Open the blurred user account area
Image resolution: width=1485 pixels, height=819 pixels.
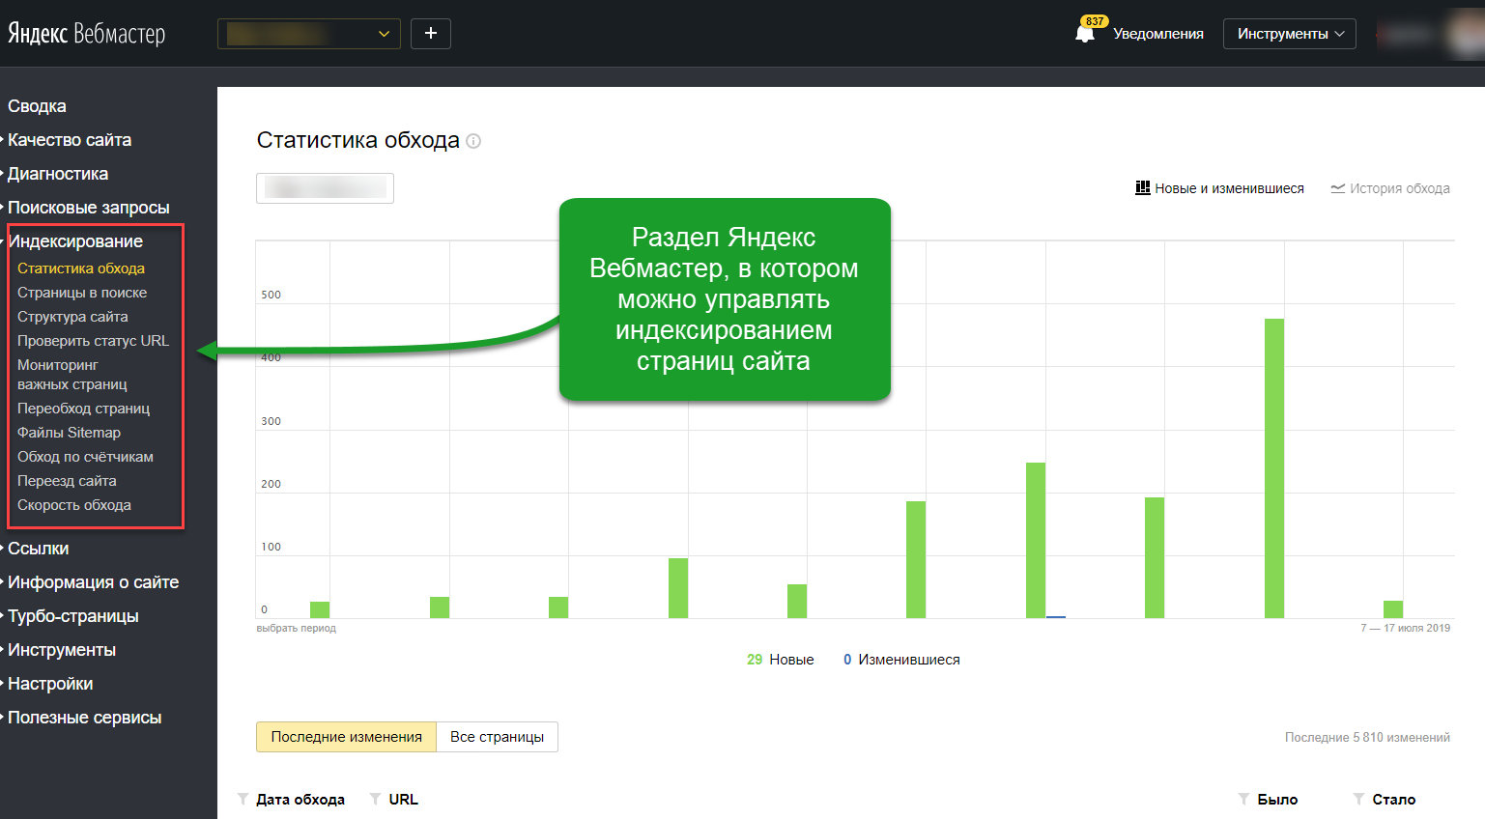pos(1428,34)
